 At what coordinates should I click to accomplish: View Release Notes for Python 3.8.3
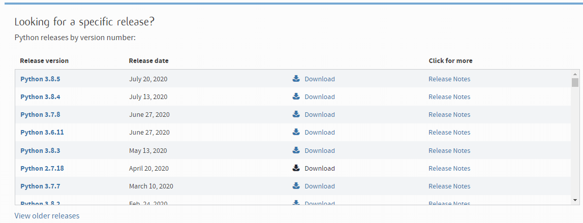449,150
